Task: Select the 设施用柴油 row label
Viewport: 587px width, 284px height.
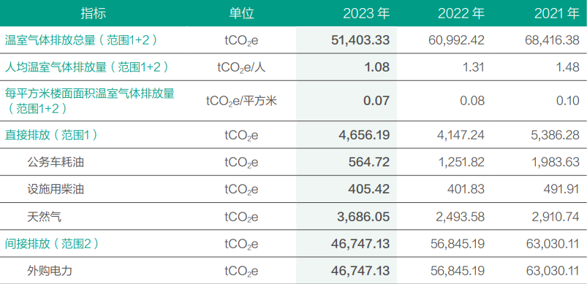Action: coord(56,189)
